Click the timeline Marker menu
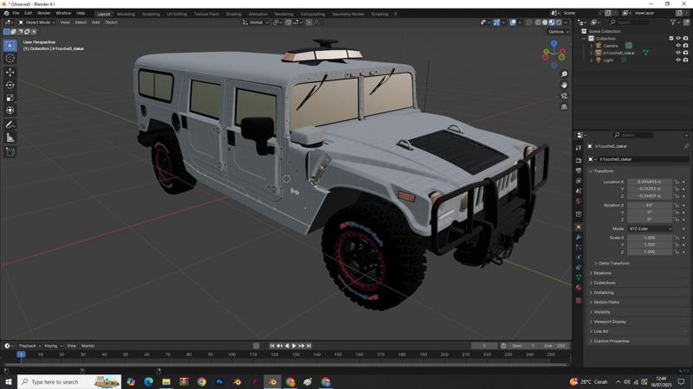693x389 pixels. (87, 346)
